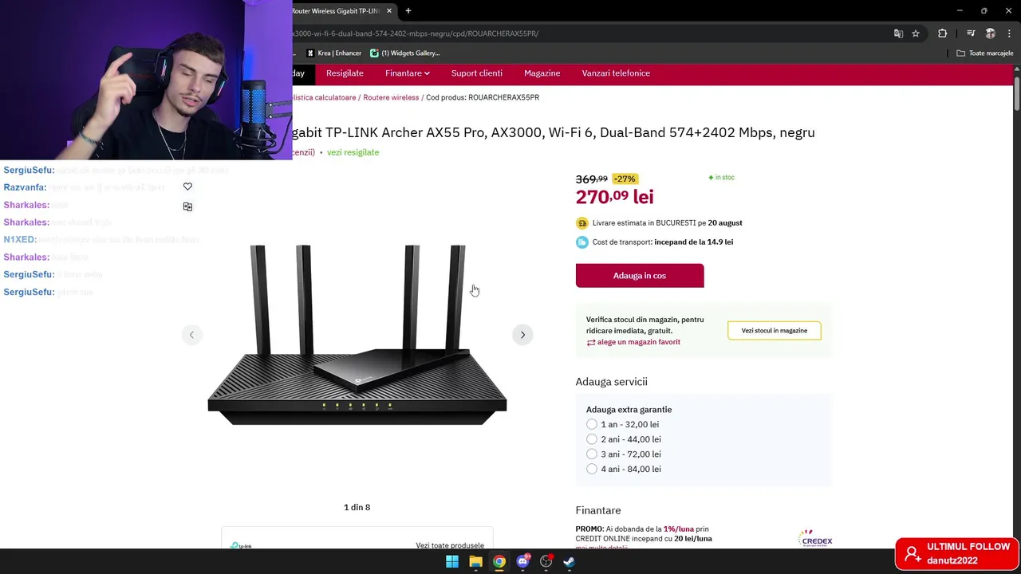
Task: Open Steam from the taskbar
Action: pyautogui.click(x=569, y=561)
